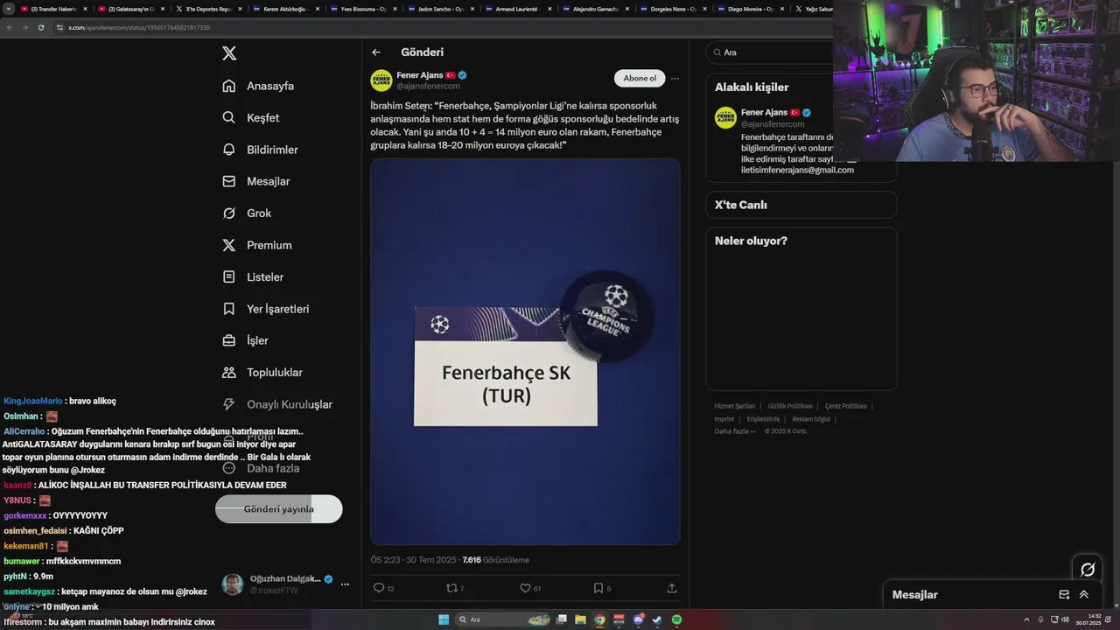1120x630 pixels.
Task: Click @ajansfenercom handle on post
Action: 428,86
